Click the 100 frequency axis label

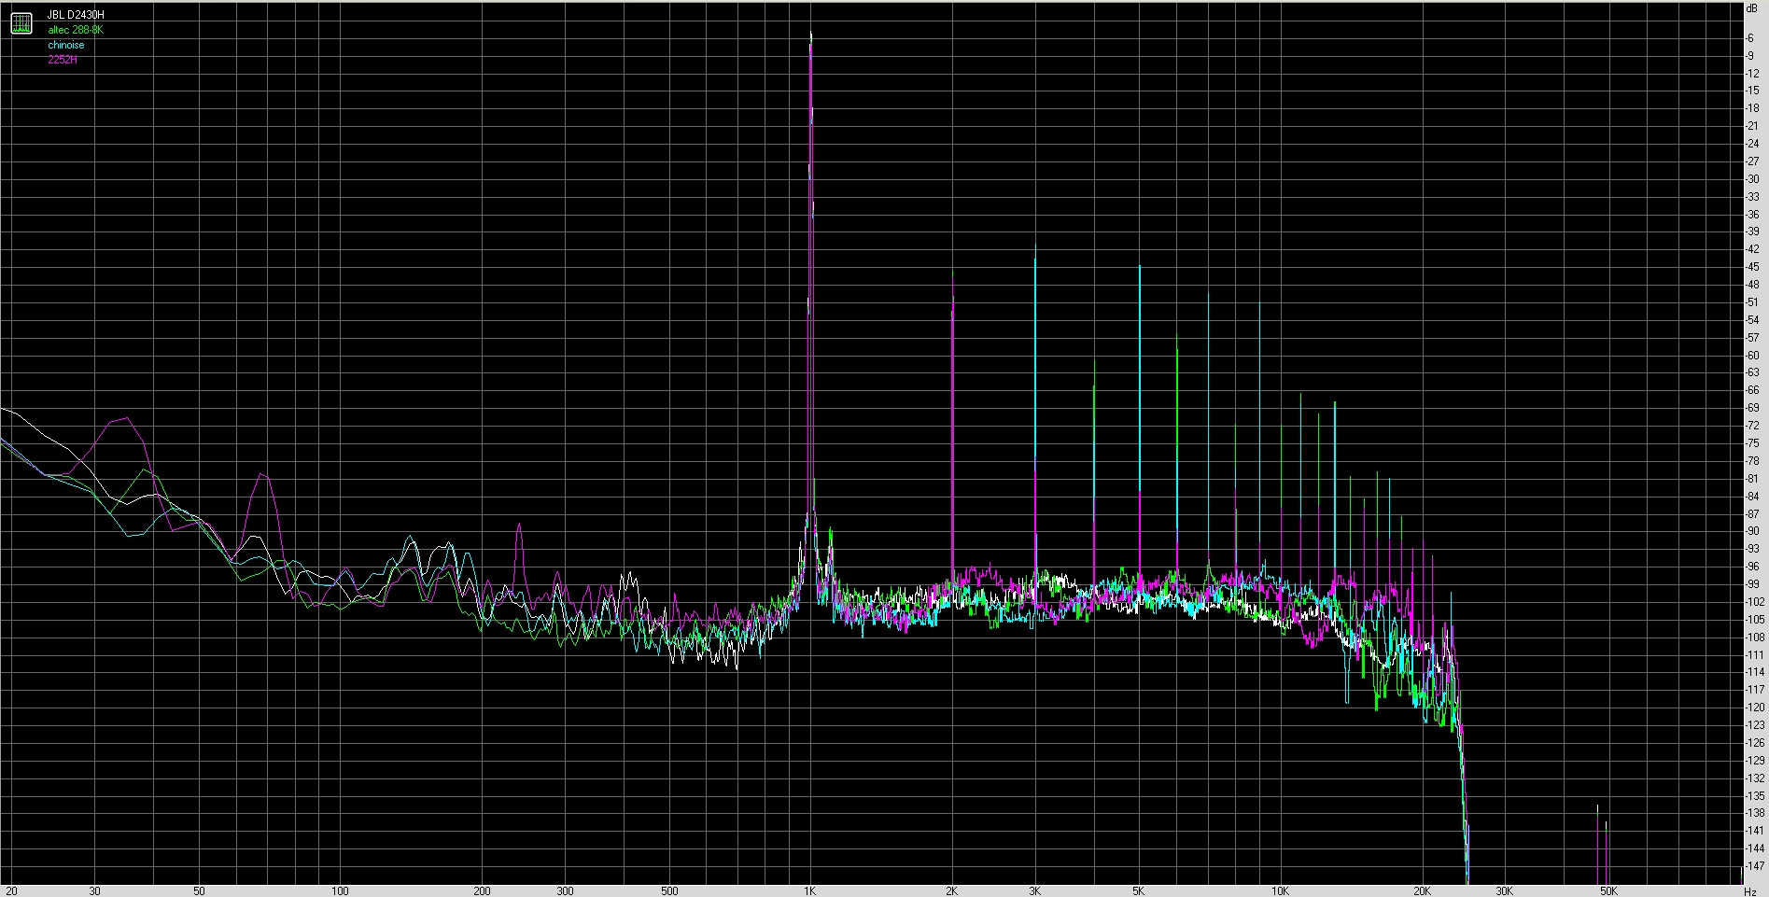(x=341, y=891)
